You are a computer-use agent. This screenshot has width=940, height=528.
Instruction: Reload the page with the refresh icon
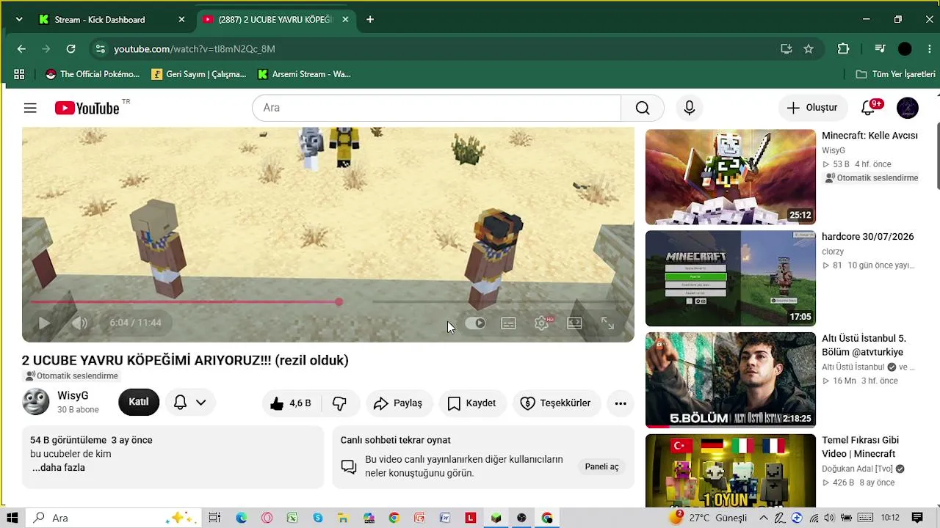point(70,49)
